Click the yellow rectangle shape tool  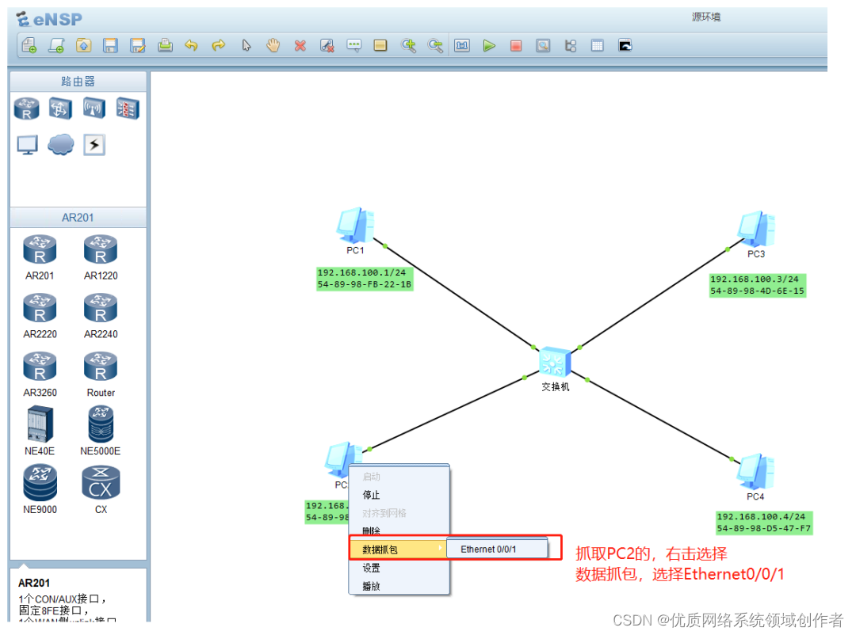point(380,45)
